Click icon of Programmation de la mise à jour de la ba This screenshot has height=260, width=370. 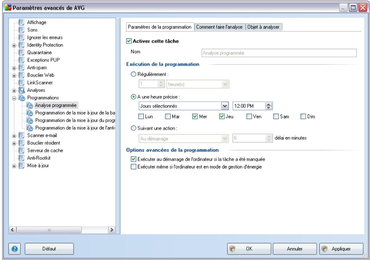click(x=30, y=113)
